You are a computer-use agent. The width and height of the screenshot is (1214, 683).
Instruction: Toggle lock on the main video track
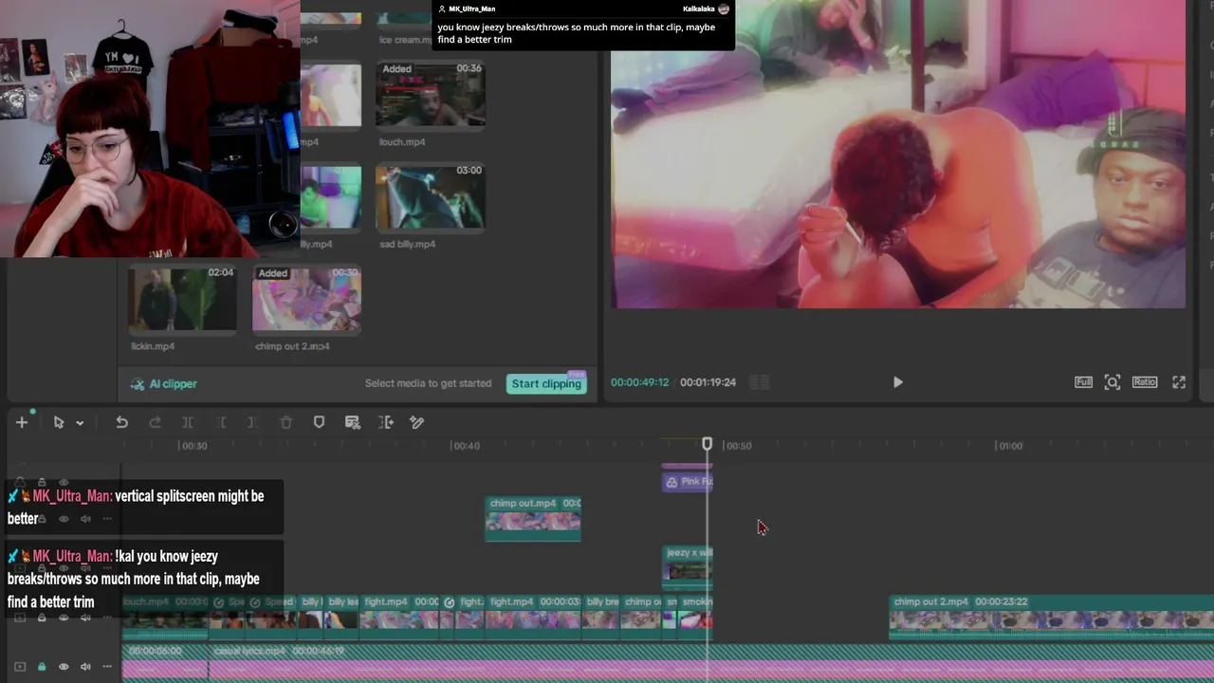coord(42,618)
